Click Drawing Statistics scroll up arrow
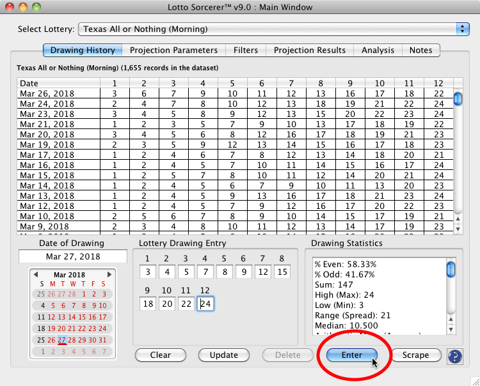The image size is (480, 386). pyautogui.click(x=451, y=320)
